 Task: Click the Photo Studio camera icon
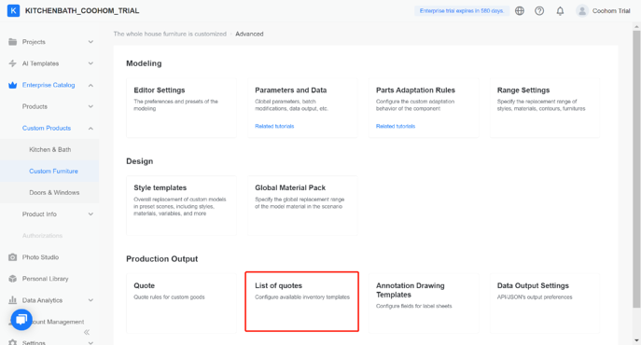click(13, 257)
